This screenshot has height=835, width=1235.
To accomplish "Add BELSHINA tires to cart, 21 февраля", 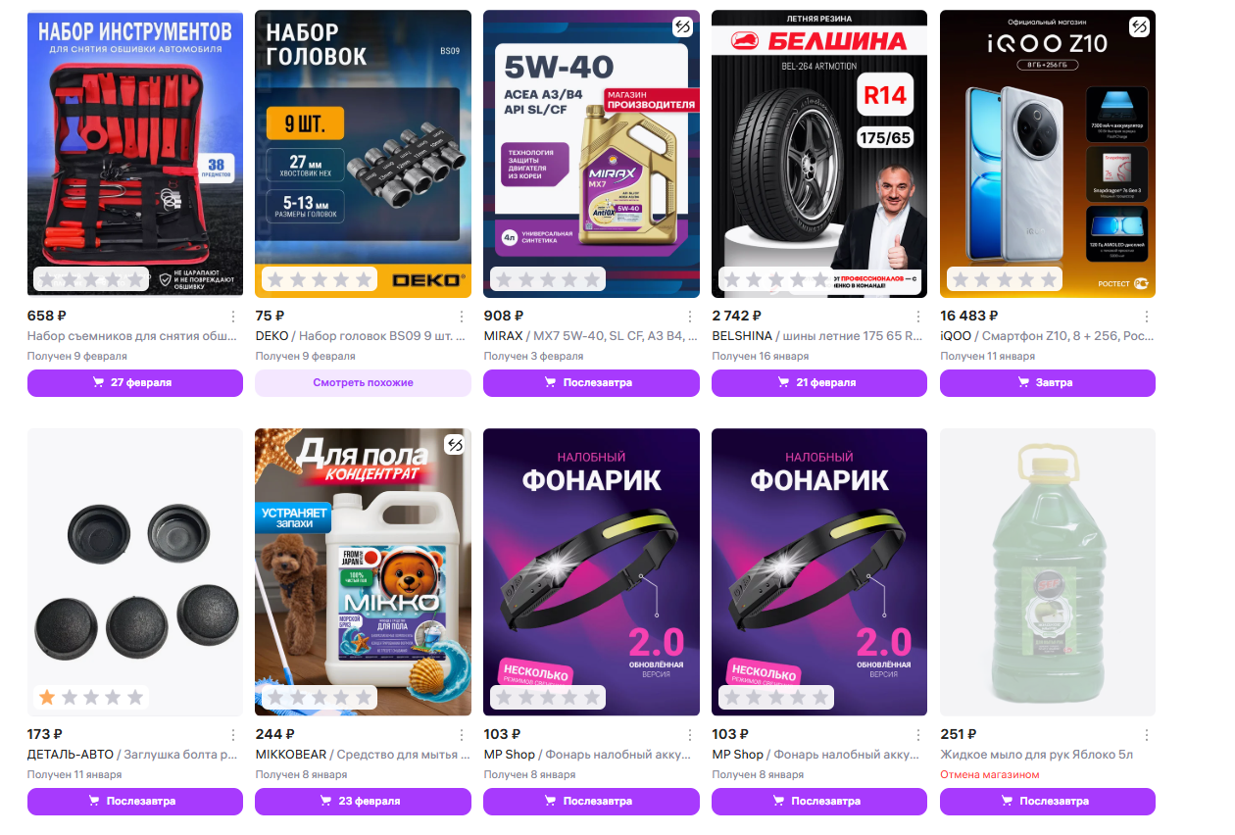I will click(819, 383).
